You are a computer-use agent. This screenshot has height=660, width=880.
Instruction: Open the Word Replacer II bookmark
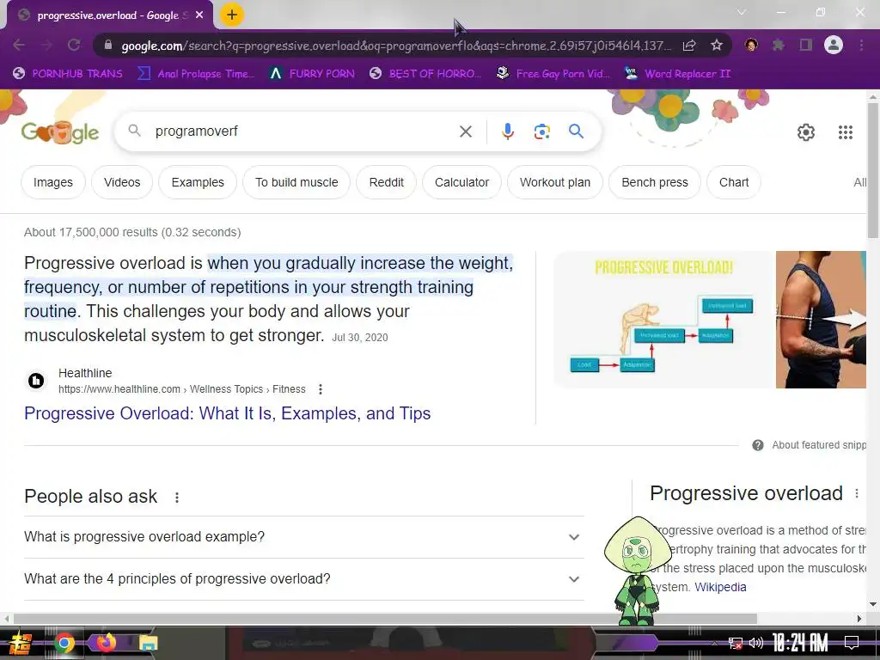677,74
